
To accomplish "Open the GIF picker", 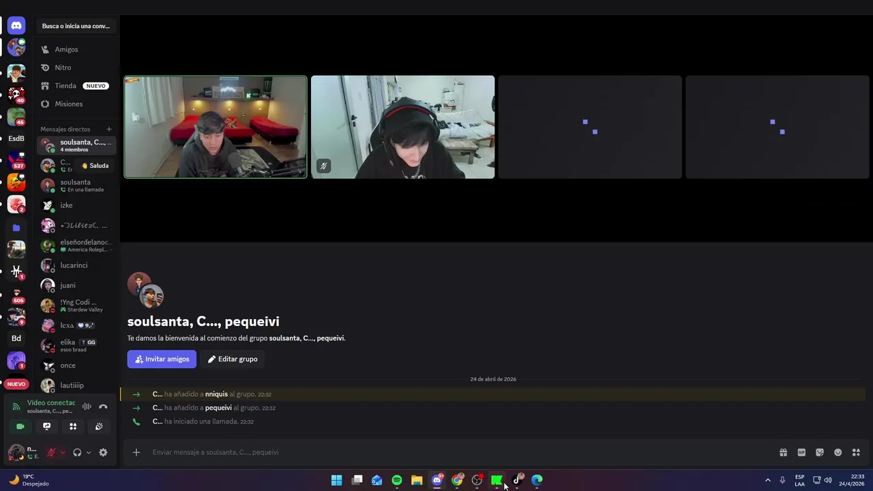I will [801, 452].
